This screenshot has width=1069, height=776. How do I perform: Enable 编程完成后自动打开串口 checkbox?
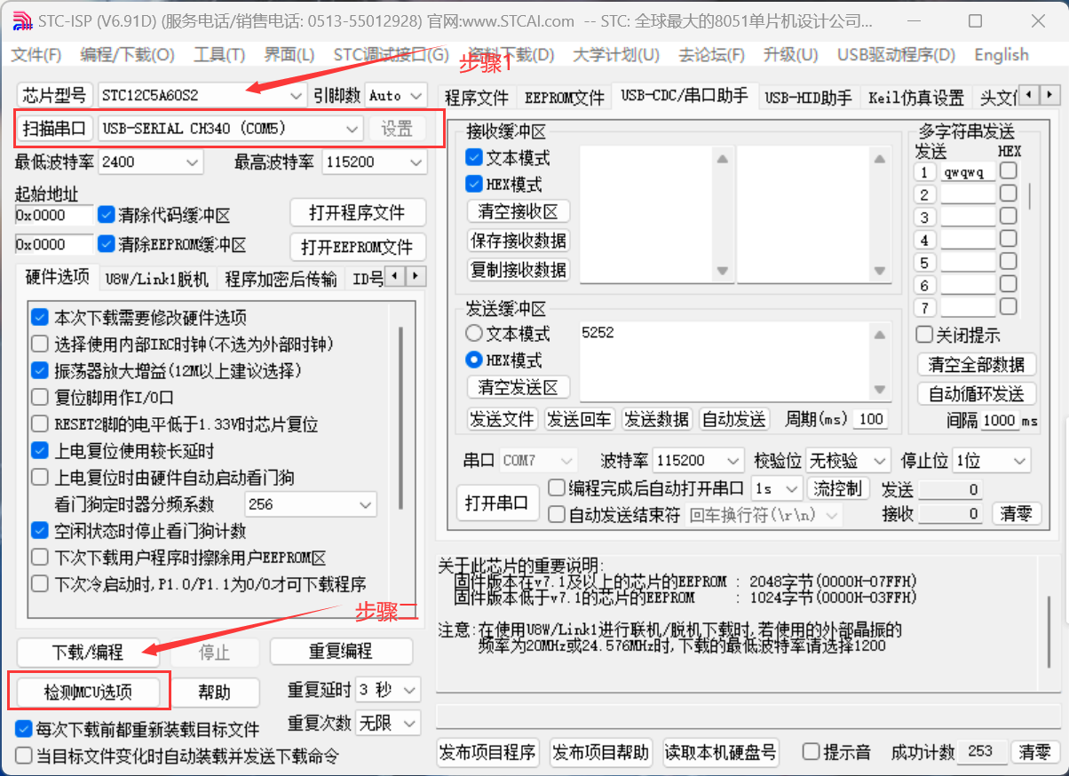[557, 487]
